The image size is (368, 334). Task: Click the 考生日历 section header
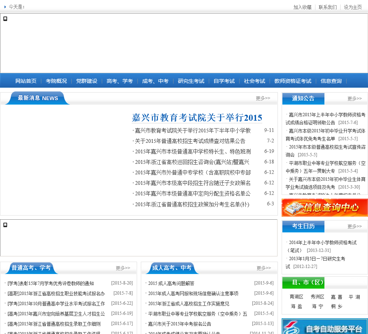303,226
